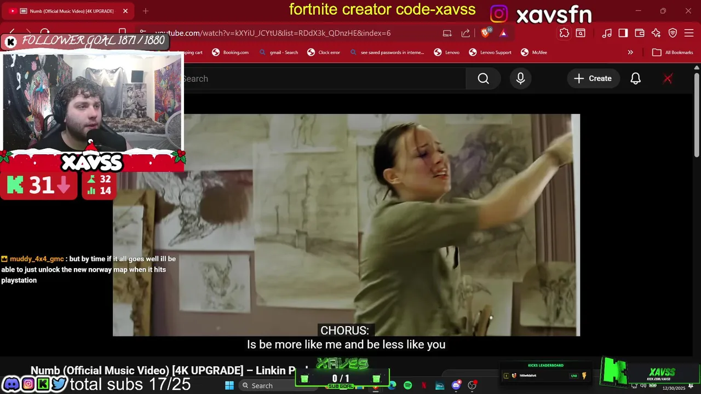701x394 pixels.
Task: Open the McAfee bookmark
Action: 533,53
